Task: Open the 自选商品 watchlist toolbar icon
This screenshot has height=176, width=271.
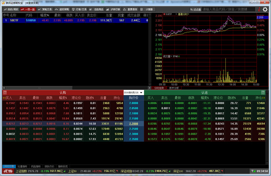Action: click(x=97, y=9)
